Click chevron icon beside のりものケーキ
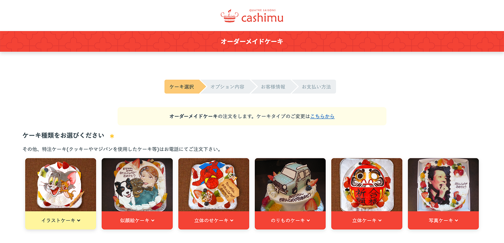Image resolution: width=504 pixels, height=243 pixels. click(308, 220)
